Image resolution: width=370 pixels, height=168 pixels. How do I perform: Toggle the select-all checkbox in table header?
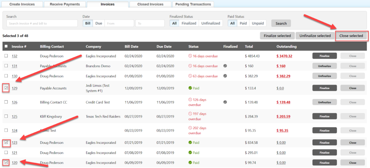tap(6, 46)
